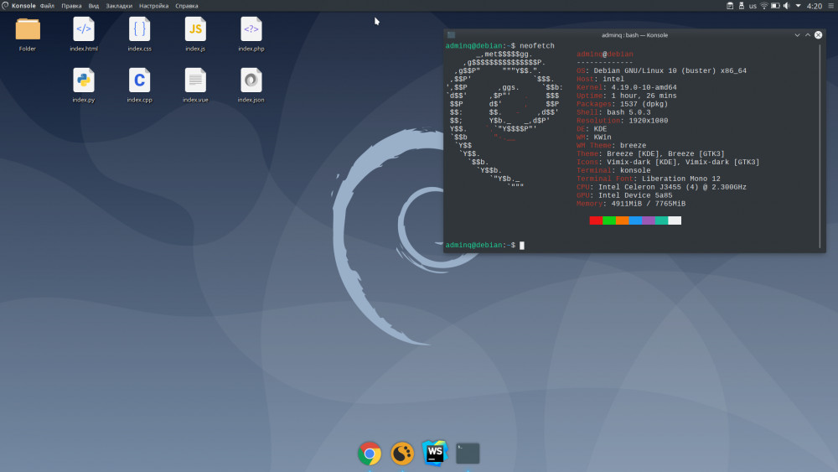The width and height of the screenshot is (838, 472).
Task: Open the battery status tray icon
Action: click(x=775, y=6)
